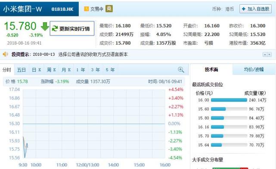Click the volume bar for price 15.64
The height and width of the screenshot is (169, 276).
tap(229, 145)
